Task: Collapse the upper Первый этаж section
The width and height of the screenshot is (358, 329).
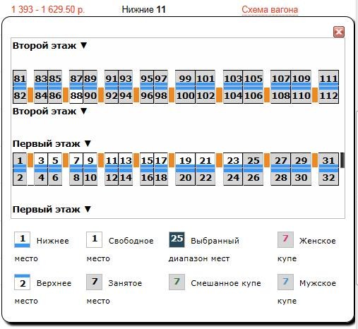Action: pyautogui.click(x=88, y=143)
